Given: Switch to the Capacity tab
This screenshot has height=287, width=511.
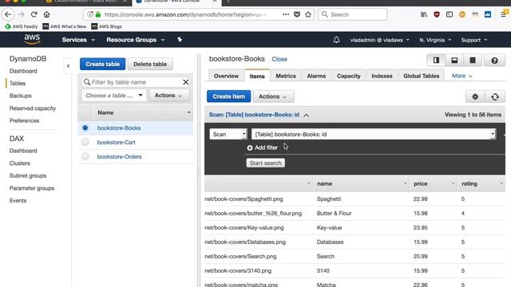Looking at the screenshot, I should pos(348,76).
